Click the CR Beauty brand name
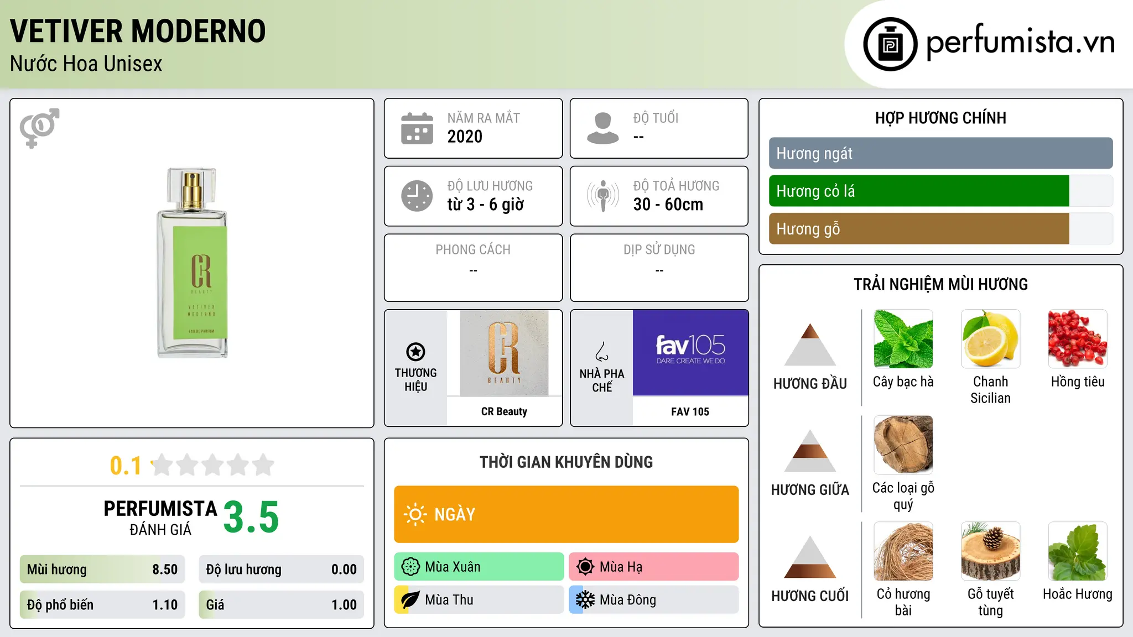Image resolution: width=1133 pixels, height=637 pixels. click(504, 411)
